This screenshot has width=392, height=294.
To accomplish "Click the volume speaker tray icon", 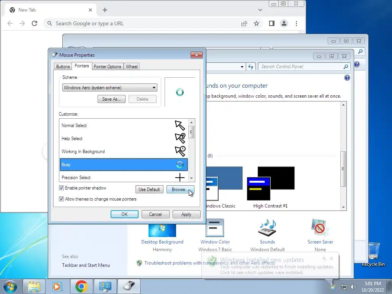I will 353,286.
